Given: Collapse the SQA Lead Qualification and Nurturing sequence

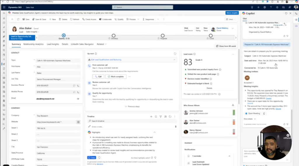Looking at the screenshot, I should (x=175, y=60).
